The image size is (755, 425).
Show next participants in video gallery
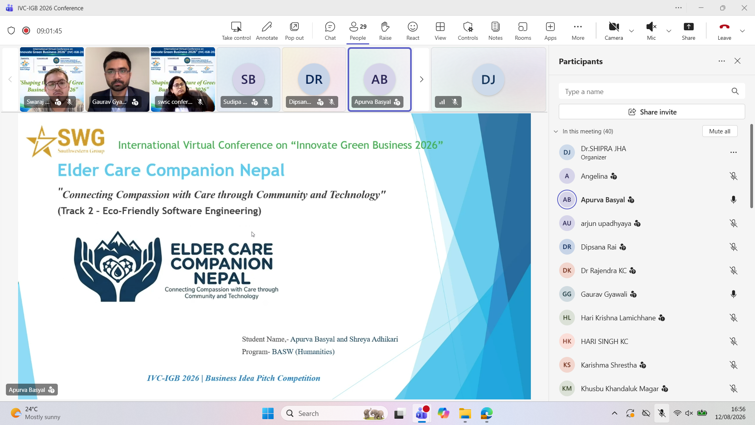click(x=421, y=79)
